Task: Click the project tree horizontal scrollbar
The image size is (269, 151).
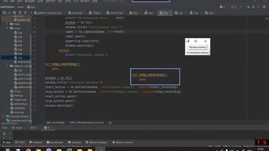Action: click(x=9, y=123)
